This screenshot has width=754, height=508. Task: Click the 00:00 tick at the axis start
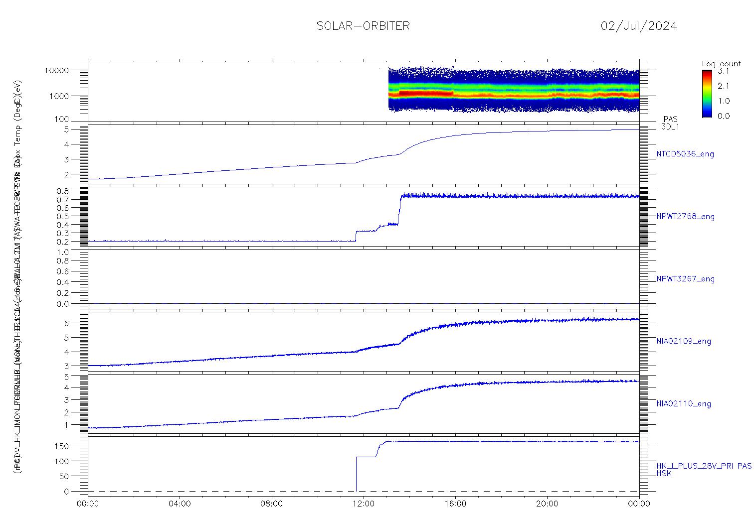[x=88, y=504]
